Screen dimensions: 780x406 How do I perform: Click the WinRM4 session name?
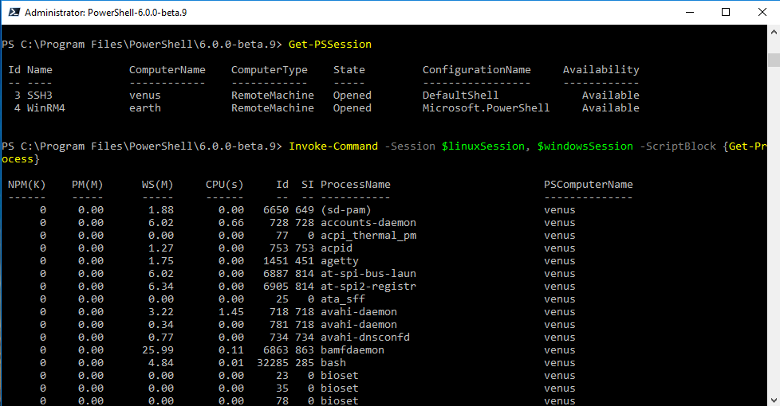(x=45, y=108)
